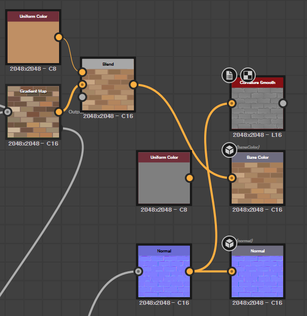Click the Gradient Map title label

click(x=33, y=91)
